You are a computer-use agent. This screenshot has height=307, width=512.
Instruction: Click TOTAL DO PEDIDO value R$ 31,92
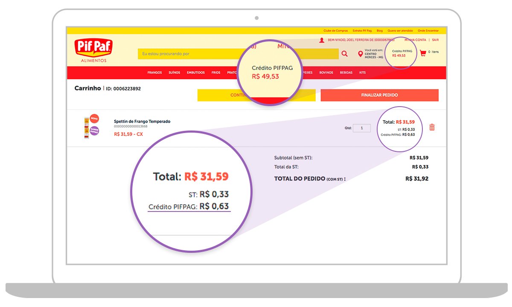point(417,179)
